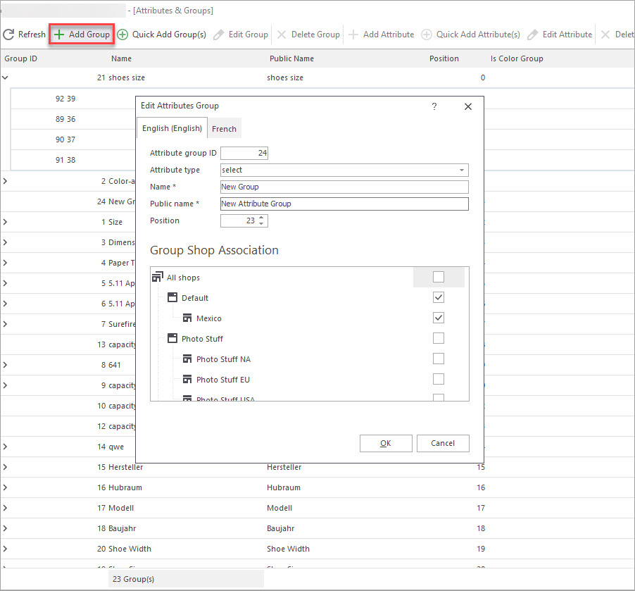The width and height of the screenshot is (635, 591).
Task: Click the Refresh toolbar icon
Action: coord(9,35)
